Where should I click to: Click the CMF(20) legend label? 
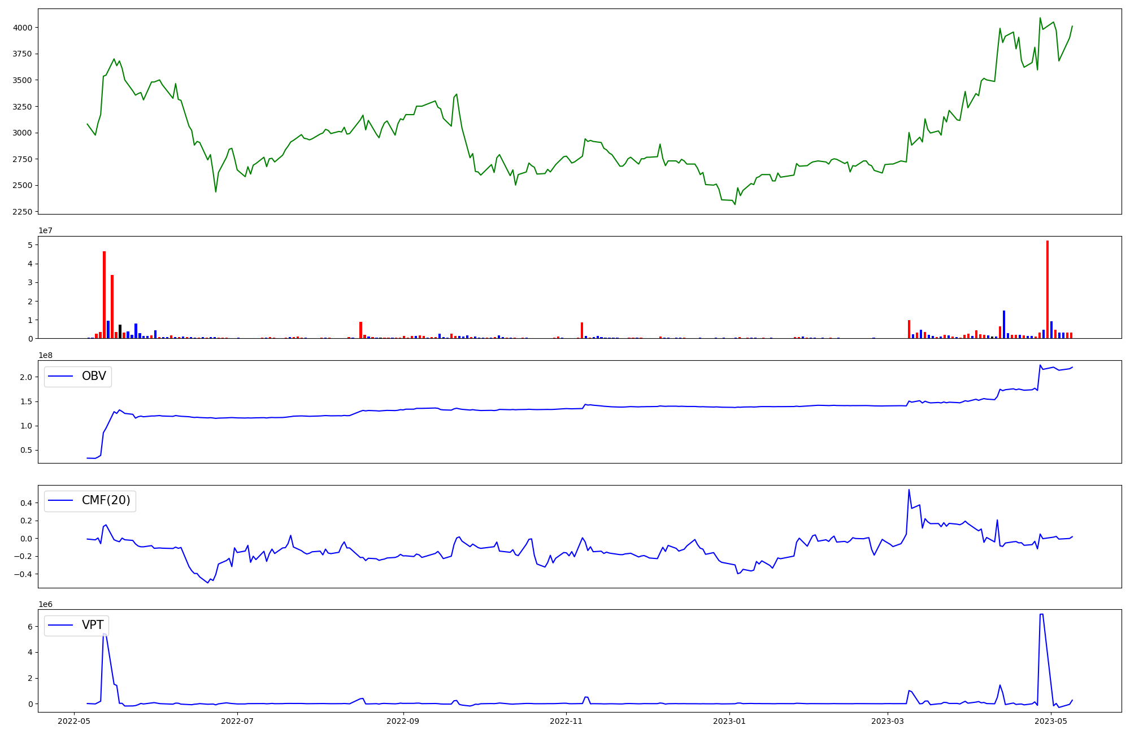pyautogui.click(x=106, y=500)
